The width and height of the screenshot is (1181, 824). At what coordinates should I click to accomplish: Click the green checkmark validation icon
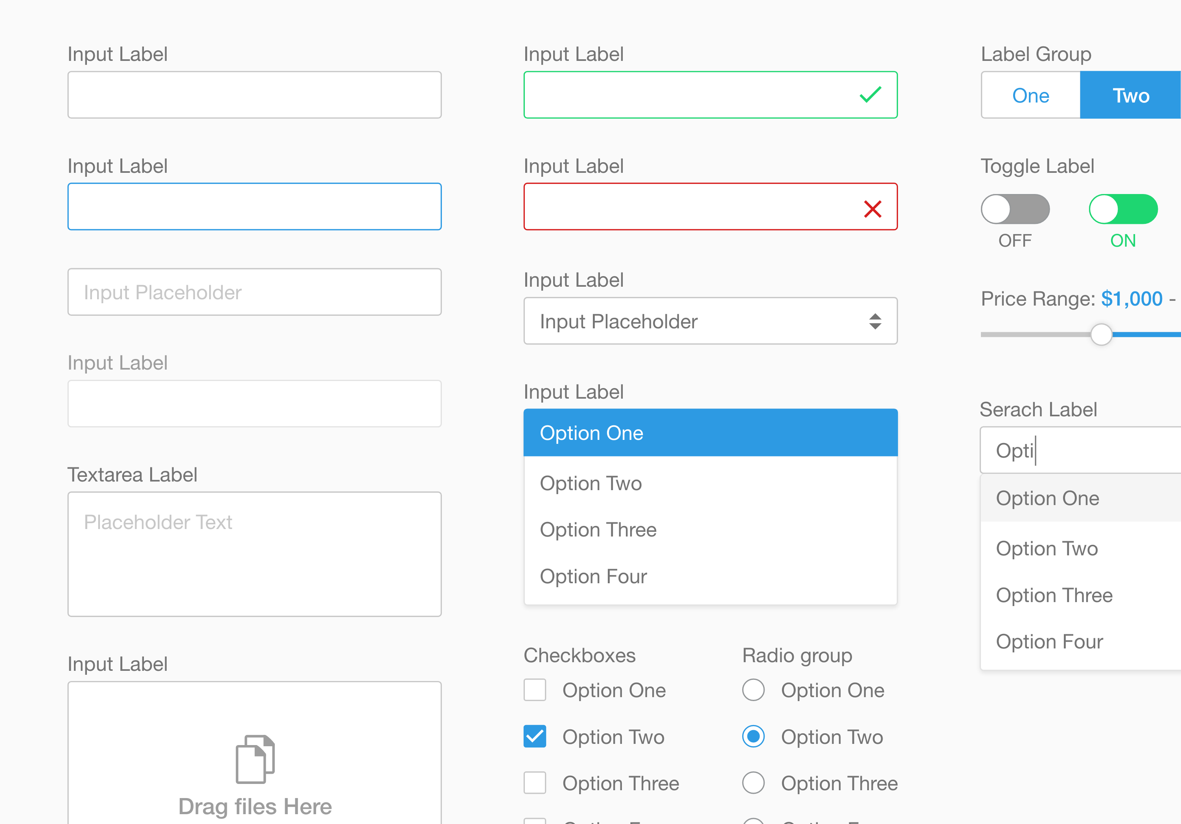coord(870,94)
